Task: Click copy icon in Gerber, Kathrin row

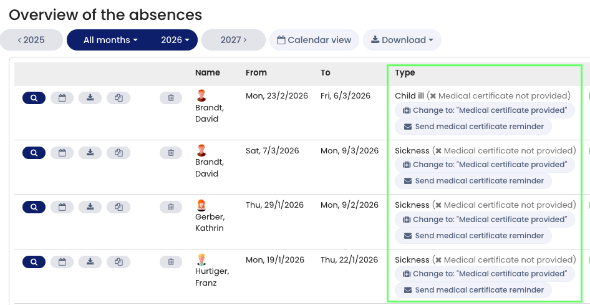Action: [118, 207]
